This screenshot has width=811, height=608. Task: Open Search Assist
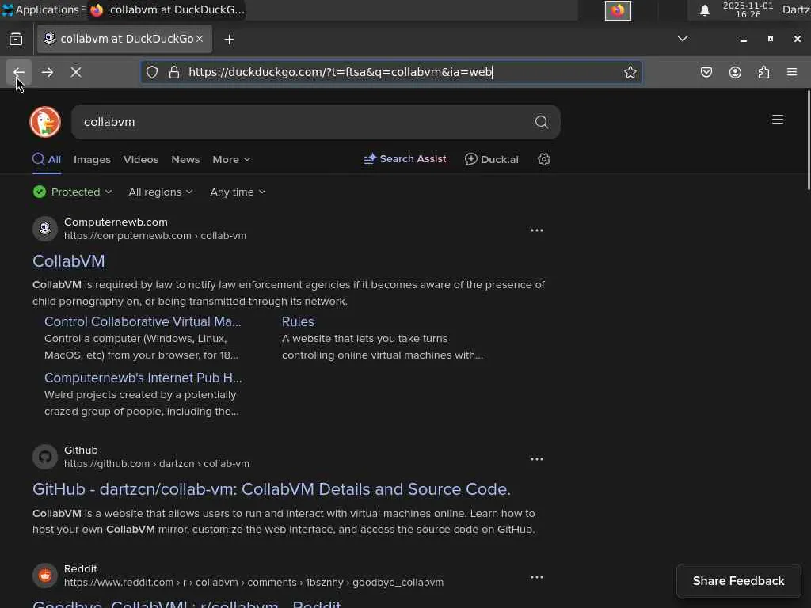tap(405, 159)
